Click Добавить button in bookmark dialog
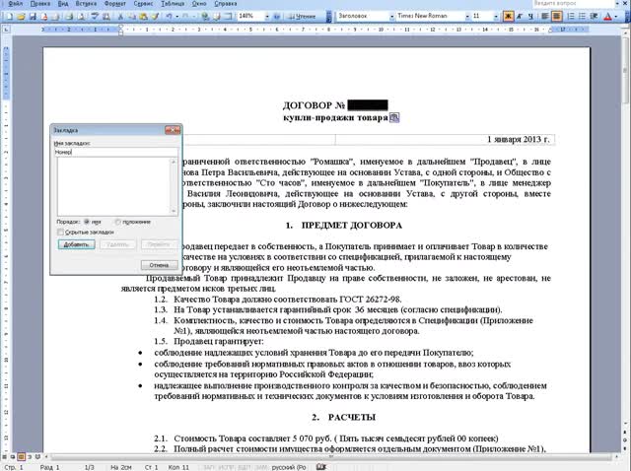Screen dimensions: 631x471 point(77,244)
